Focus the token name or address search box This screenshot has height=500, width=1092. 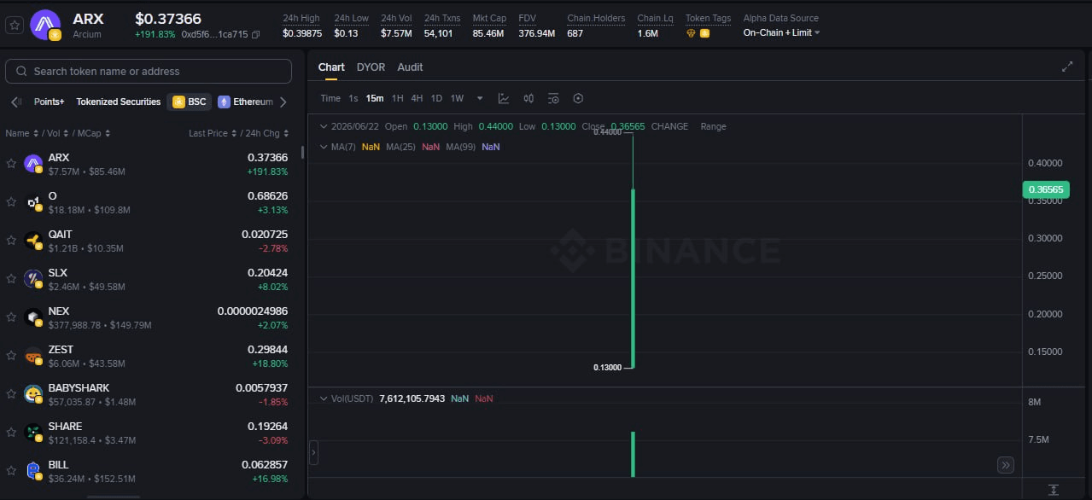tap(149, 72)
